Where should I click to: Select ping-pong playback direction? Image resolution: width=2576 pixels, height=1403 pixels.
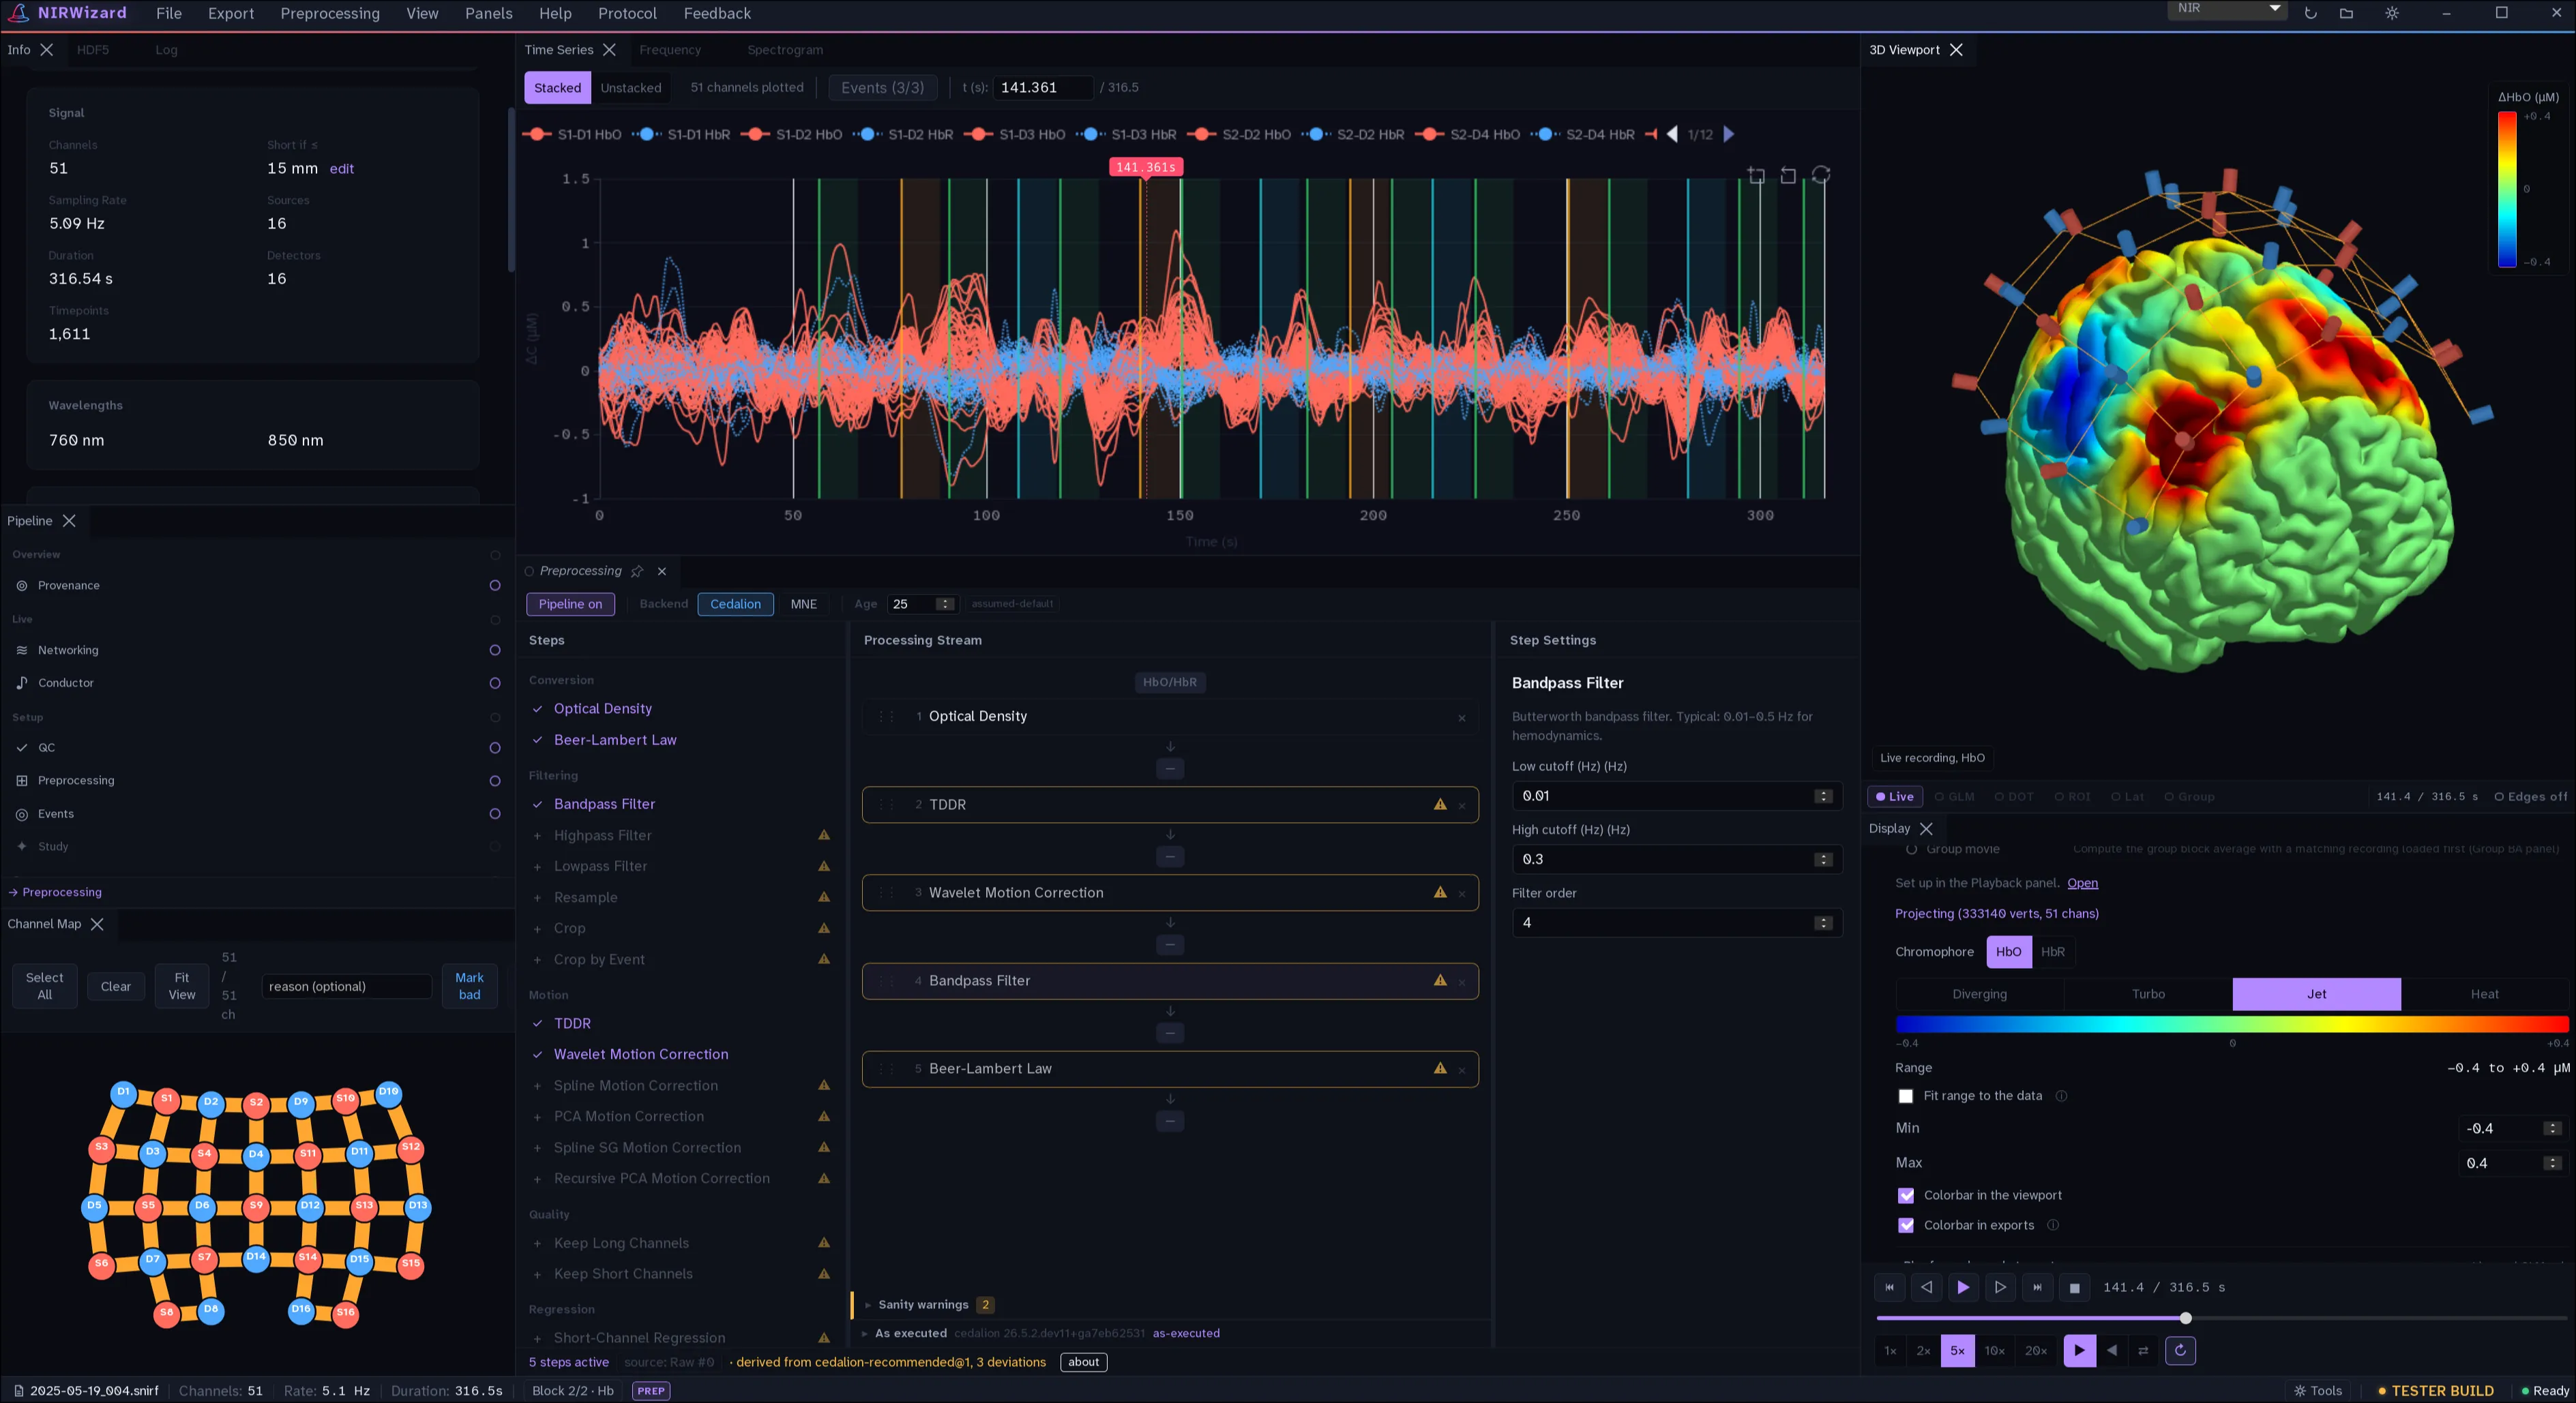2143,1350
